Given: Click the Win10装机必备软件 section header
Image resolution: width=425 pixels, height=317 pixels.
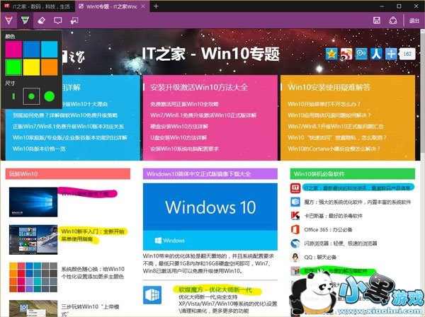Looking at the screenshot, I should tap(352, 174).
